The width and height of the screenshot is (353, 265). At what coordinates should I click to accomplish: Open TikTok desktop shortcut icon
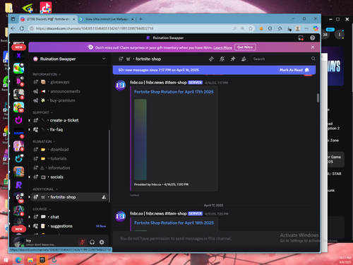[46, 8]
